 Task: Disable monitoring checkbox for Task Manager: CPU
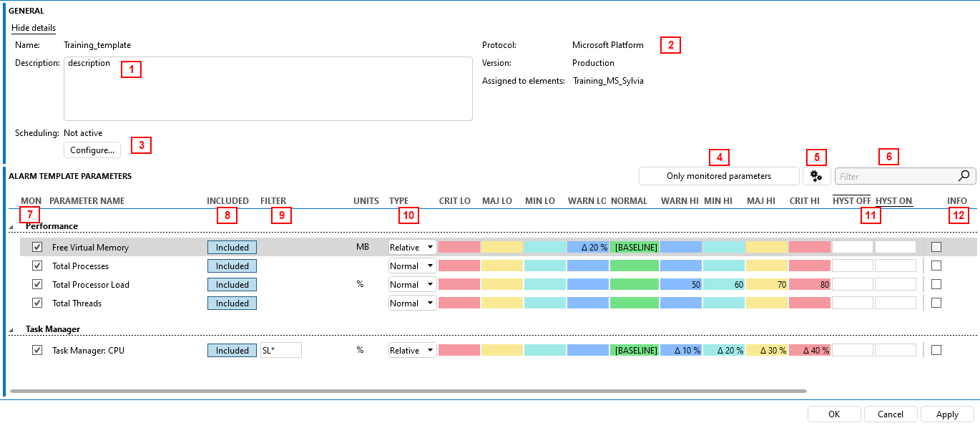(36, 350)
